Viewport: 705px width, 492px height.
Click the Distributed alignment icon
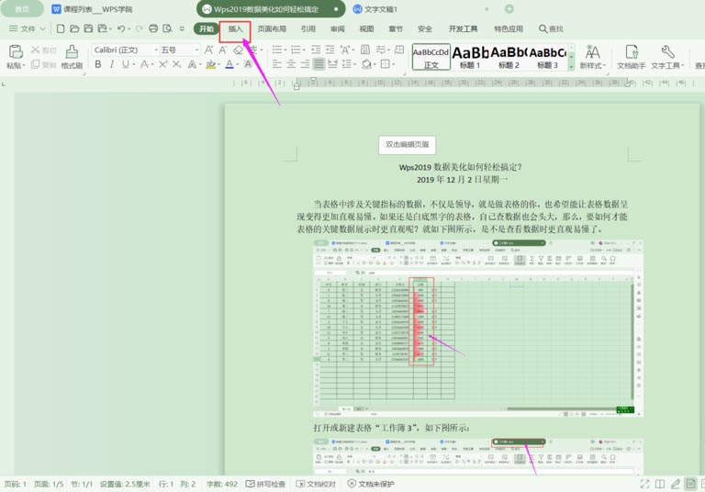click(x=332, y=64)
